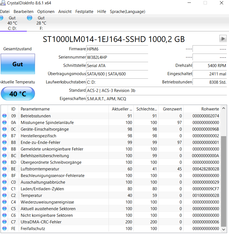Click the 40 °C temperature button

pyautogui.click(x=18, y=94)
